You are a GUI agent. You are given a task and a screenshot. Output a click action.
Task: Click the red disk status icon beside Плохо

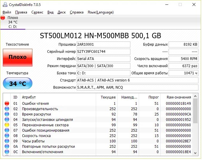pyautogui.click(x=3, y=18)
